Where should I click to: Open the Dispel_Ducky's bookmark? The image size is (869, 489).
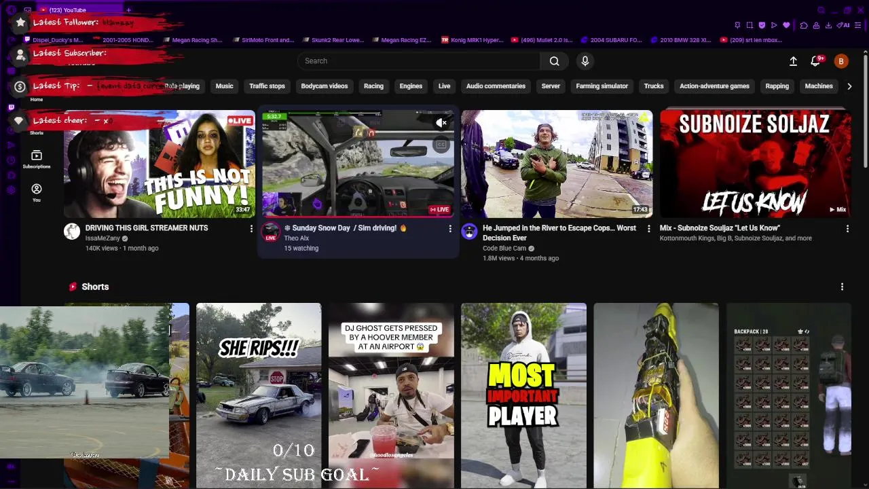coord(53,40)
